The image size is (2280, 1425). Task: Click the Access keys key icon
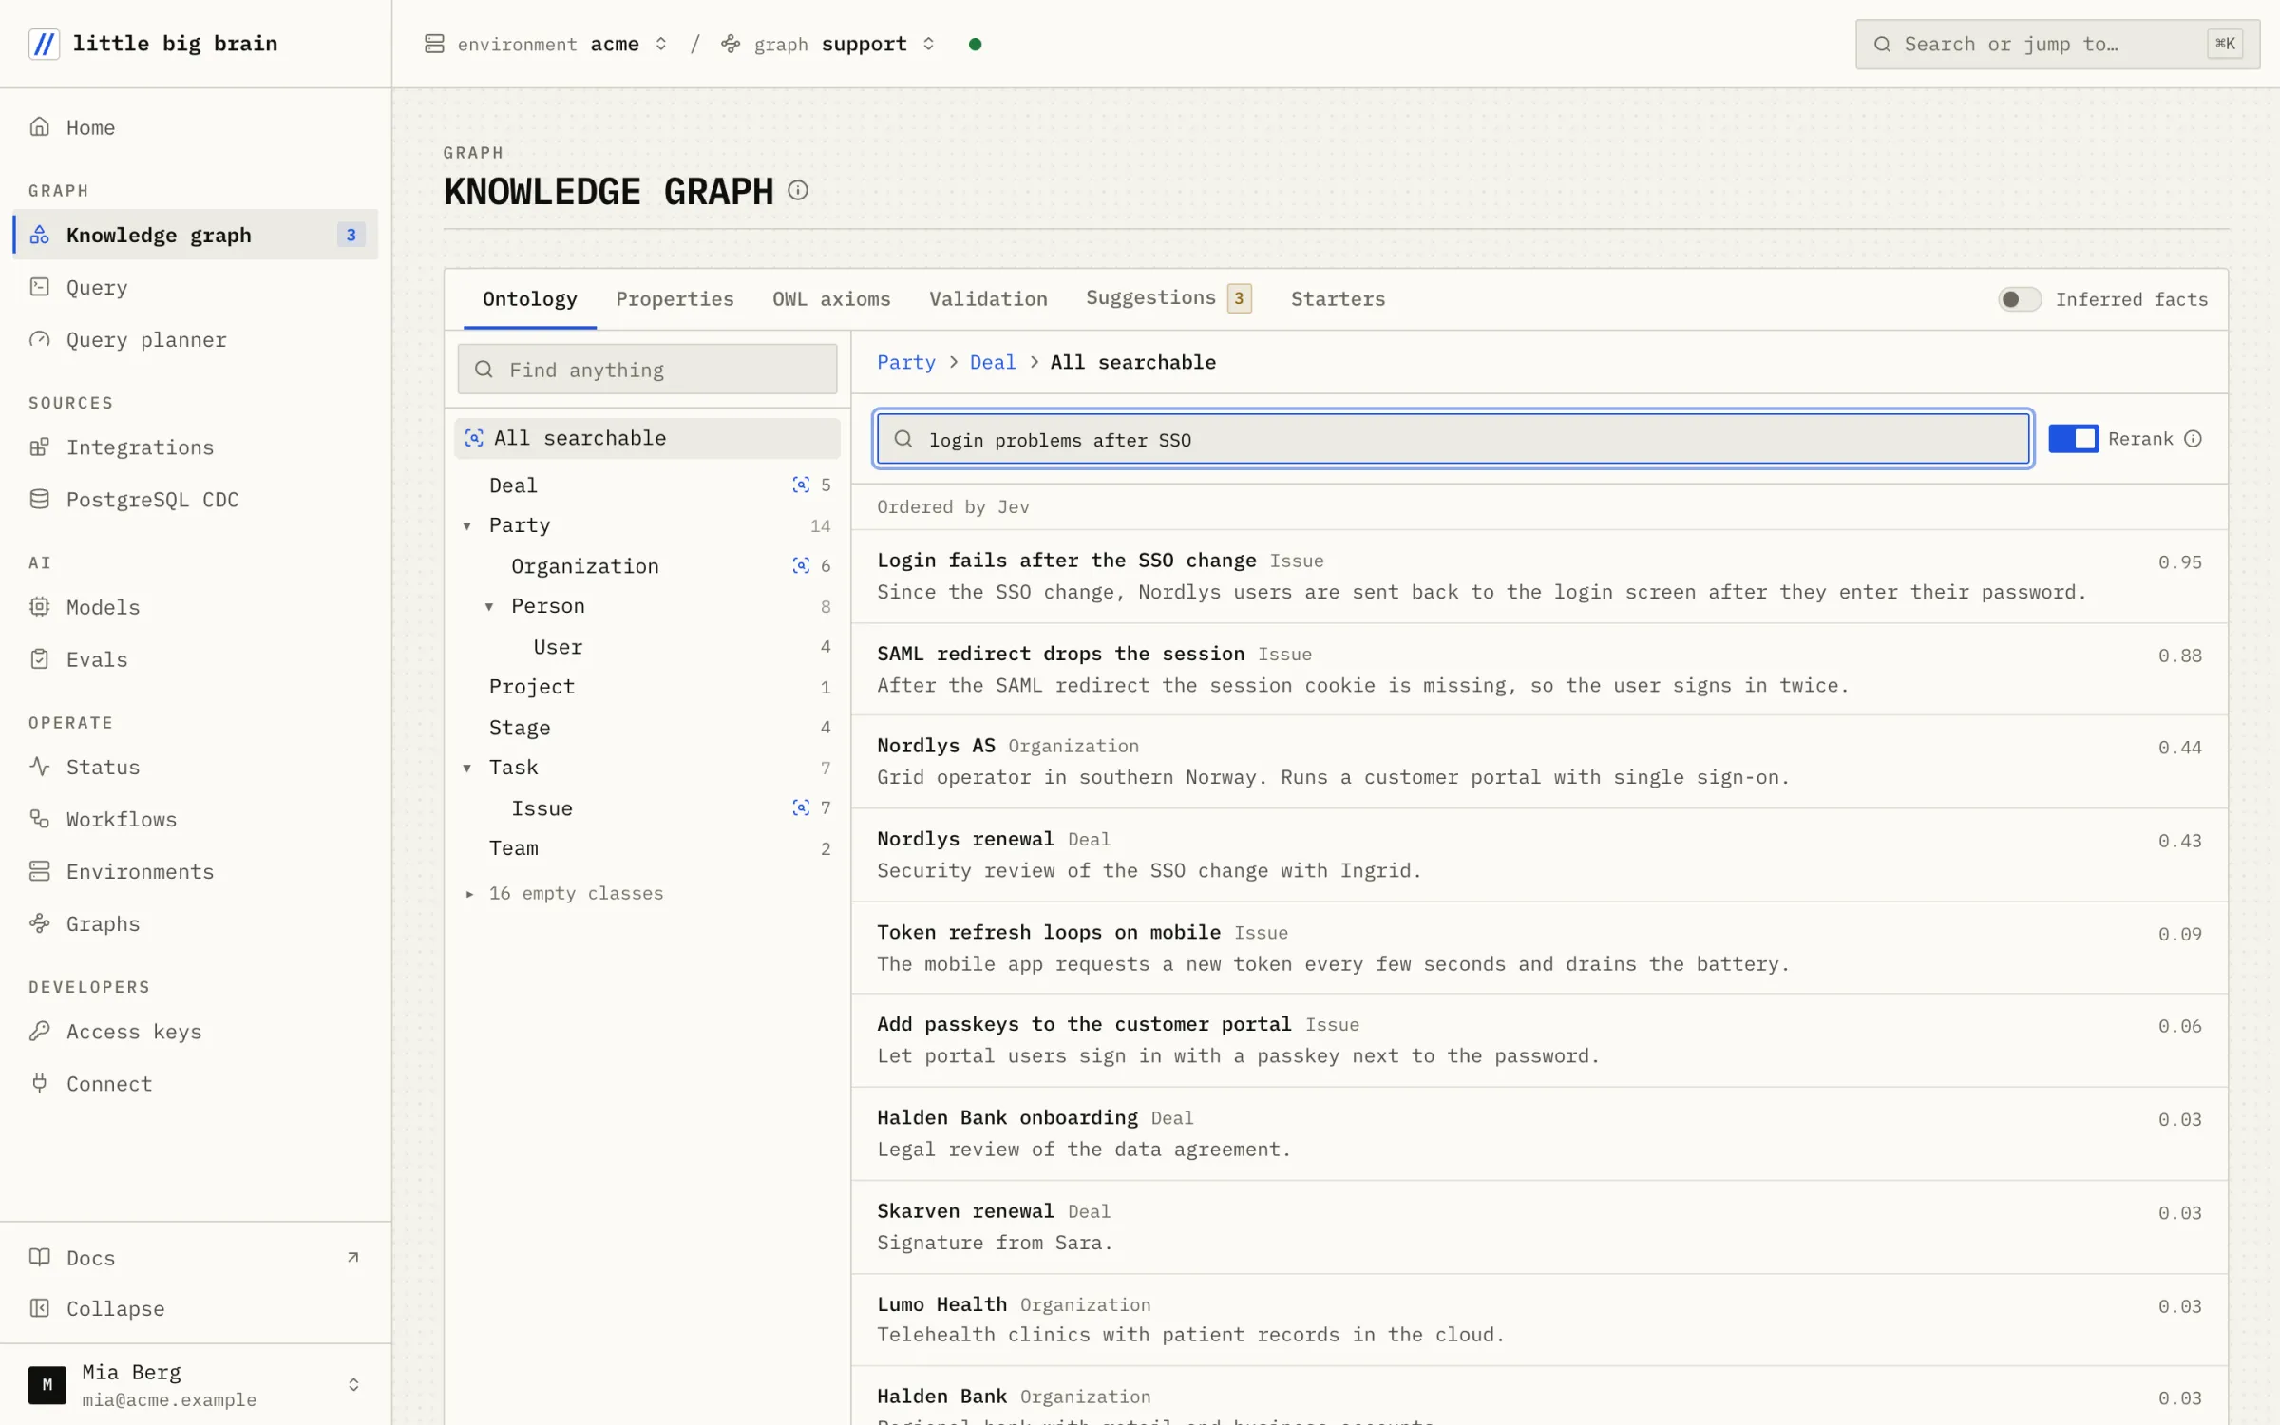(39, 1031)
